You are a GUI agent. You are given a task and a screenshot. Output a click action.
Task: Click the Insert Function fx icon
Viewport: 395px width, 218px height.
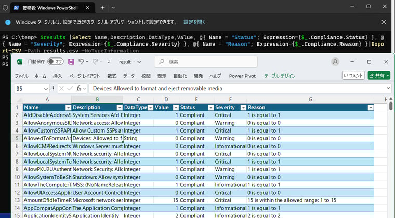tap(78, 89)
